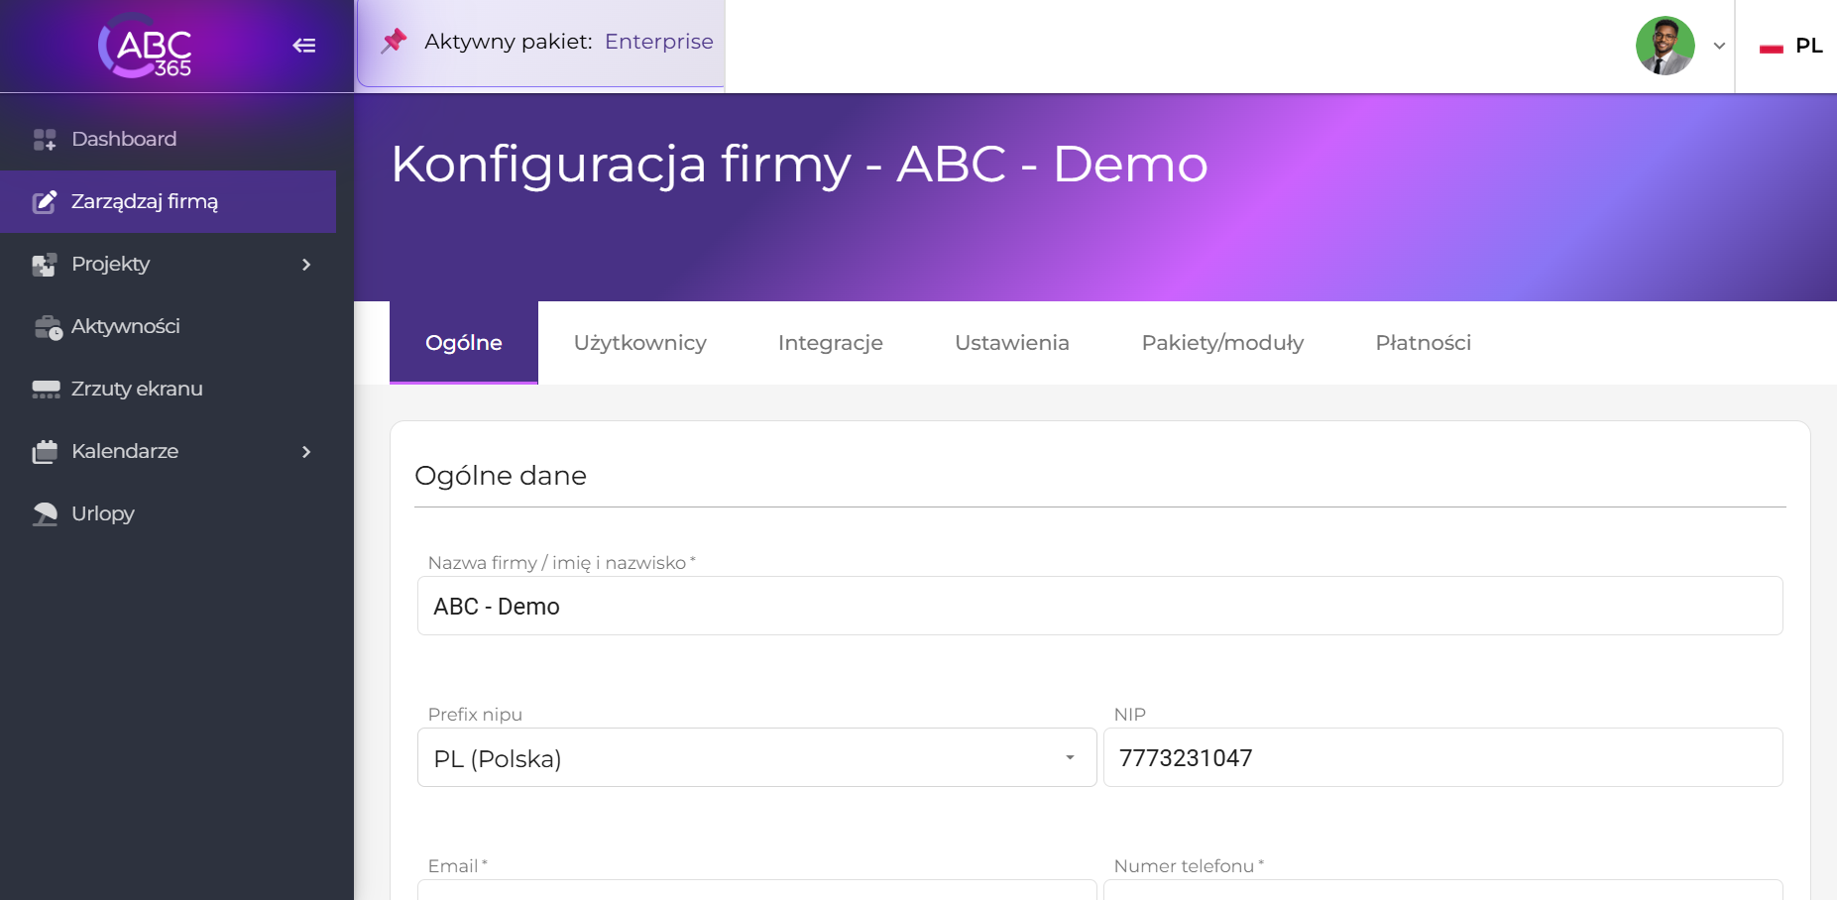This screenshot has height=900, width=1837.
Task: Open the profile avatar dropdown
Action: click(1665, 46)
